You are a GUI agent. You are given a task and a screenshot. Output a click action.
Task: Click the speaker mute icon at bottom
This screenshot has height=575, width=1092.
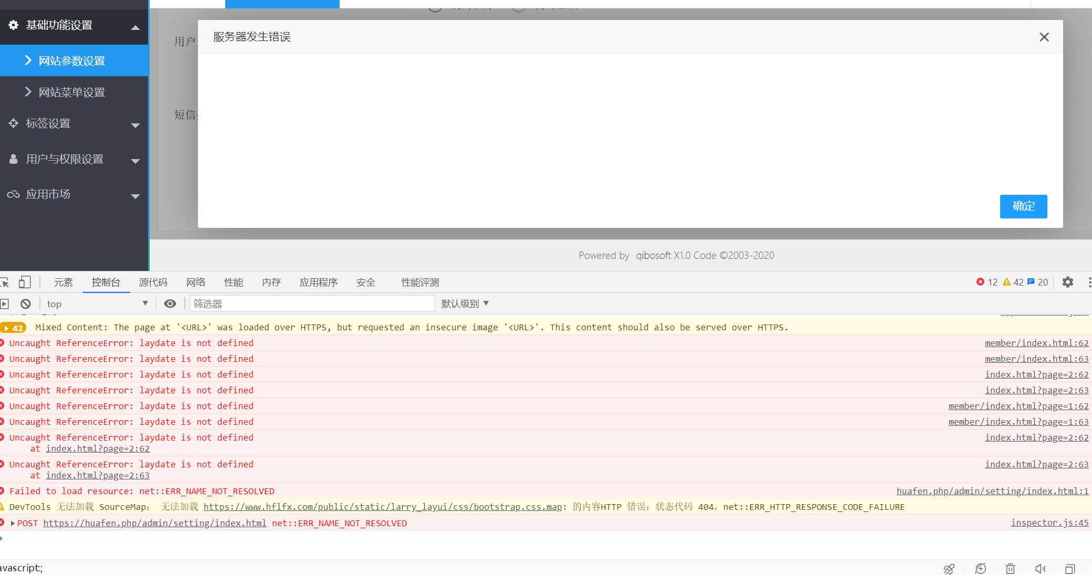point(1040,569)
